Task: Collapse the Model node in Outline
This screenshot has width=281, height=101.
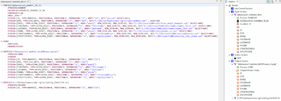Action: click(227, 5)
